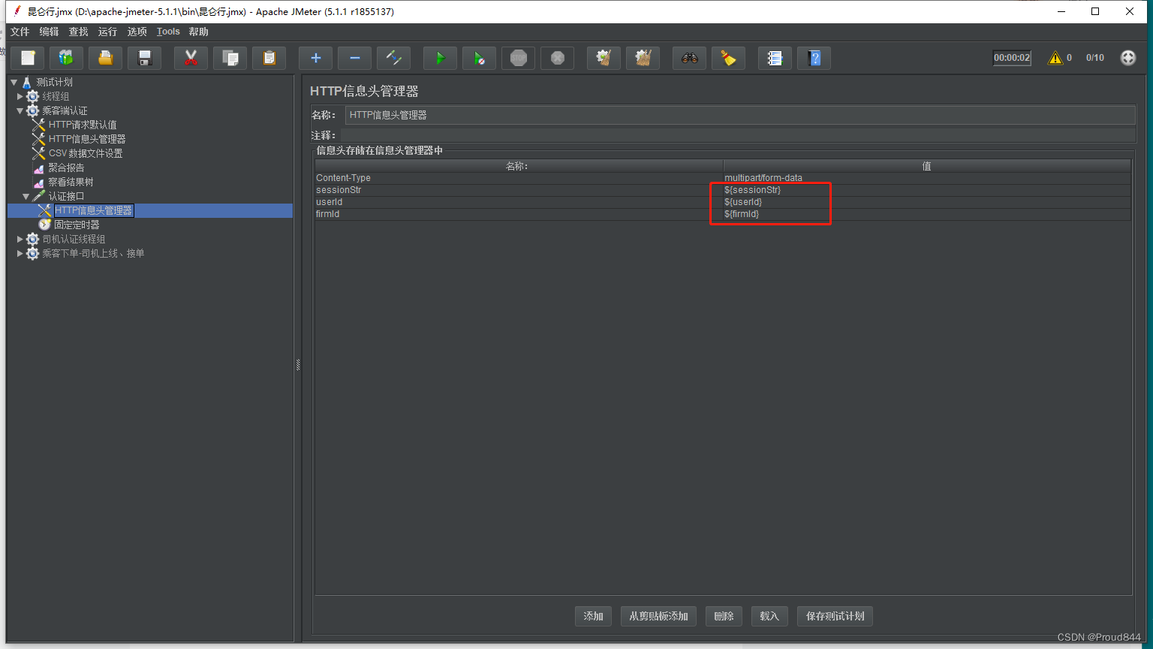
Task: Collapse the 乘客端认证 node arrow
Action: [20, 110]
